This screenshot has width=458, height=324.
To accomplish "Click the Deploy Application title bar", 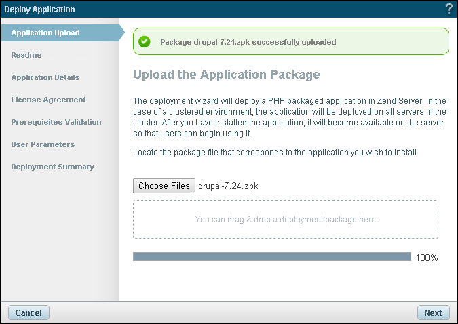I will click(204, 9).
